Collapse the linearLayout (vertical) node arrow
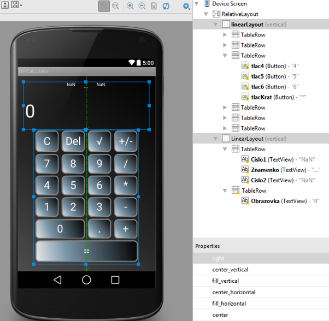 pos(215,25)
